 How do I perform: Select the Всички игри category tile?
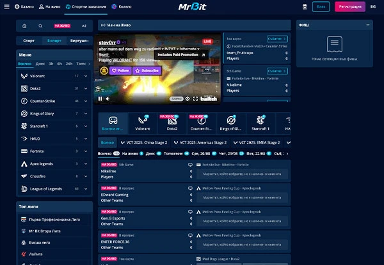[113, 123]
